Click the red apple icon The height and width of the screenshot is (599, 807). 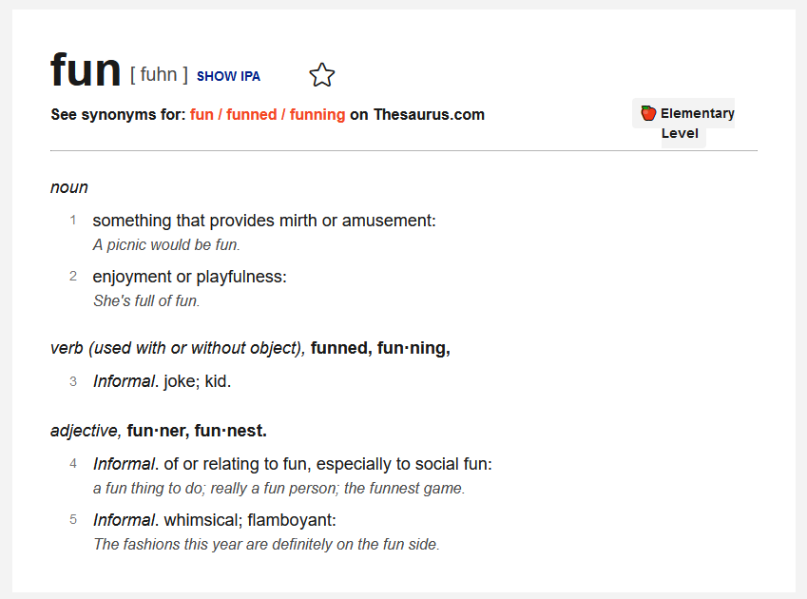[x=648, y=113]
